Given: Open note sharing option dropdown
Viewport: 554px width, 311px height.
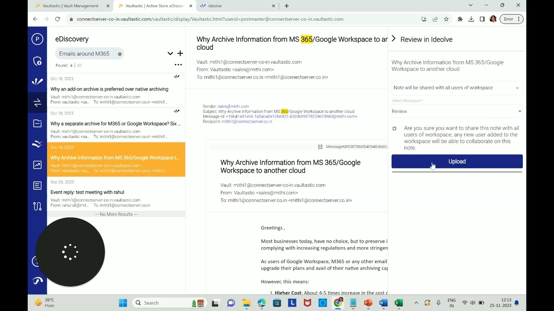Looking at the screenshot, I should 457,88.
